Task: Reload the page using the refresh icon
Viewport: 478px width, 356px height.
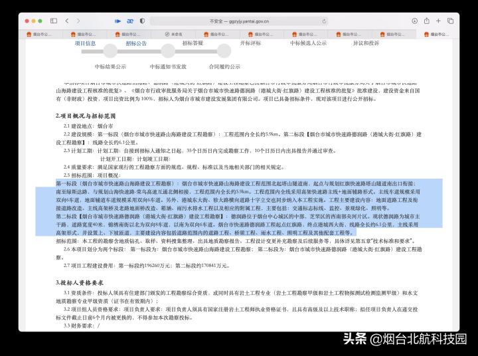Action: pyautogui.click(x=324, y=21)
